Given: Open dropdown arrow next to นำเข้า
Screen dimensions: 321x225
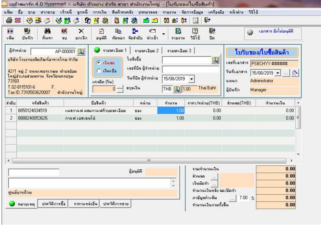Looking at the screenshot, I should [x=164, y=34].
